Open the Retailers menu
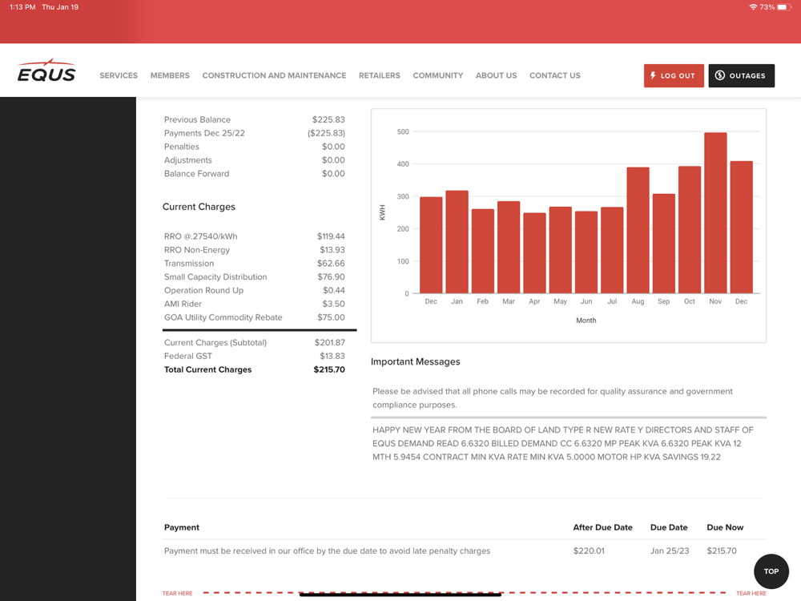801x601 pixels. [379, 75]
